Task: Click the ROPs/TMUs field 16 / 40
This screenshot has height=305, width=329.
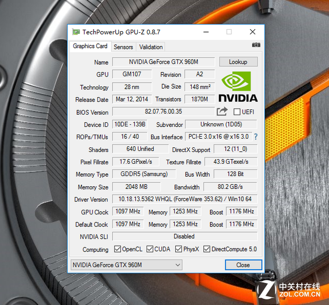Action: pyautogui.click(x=130, y=137)
